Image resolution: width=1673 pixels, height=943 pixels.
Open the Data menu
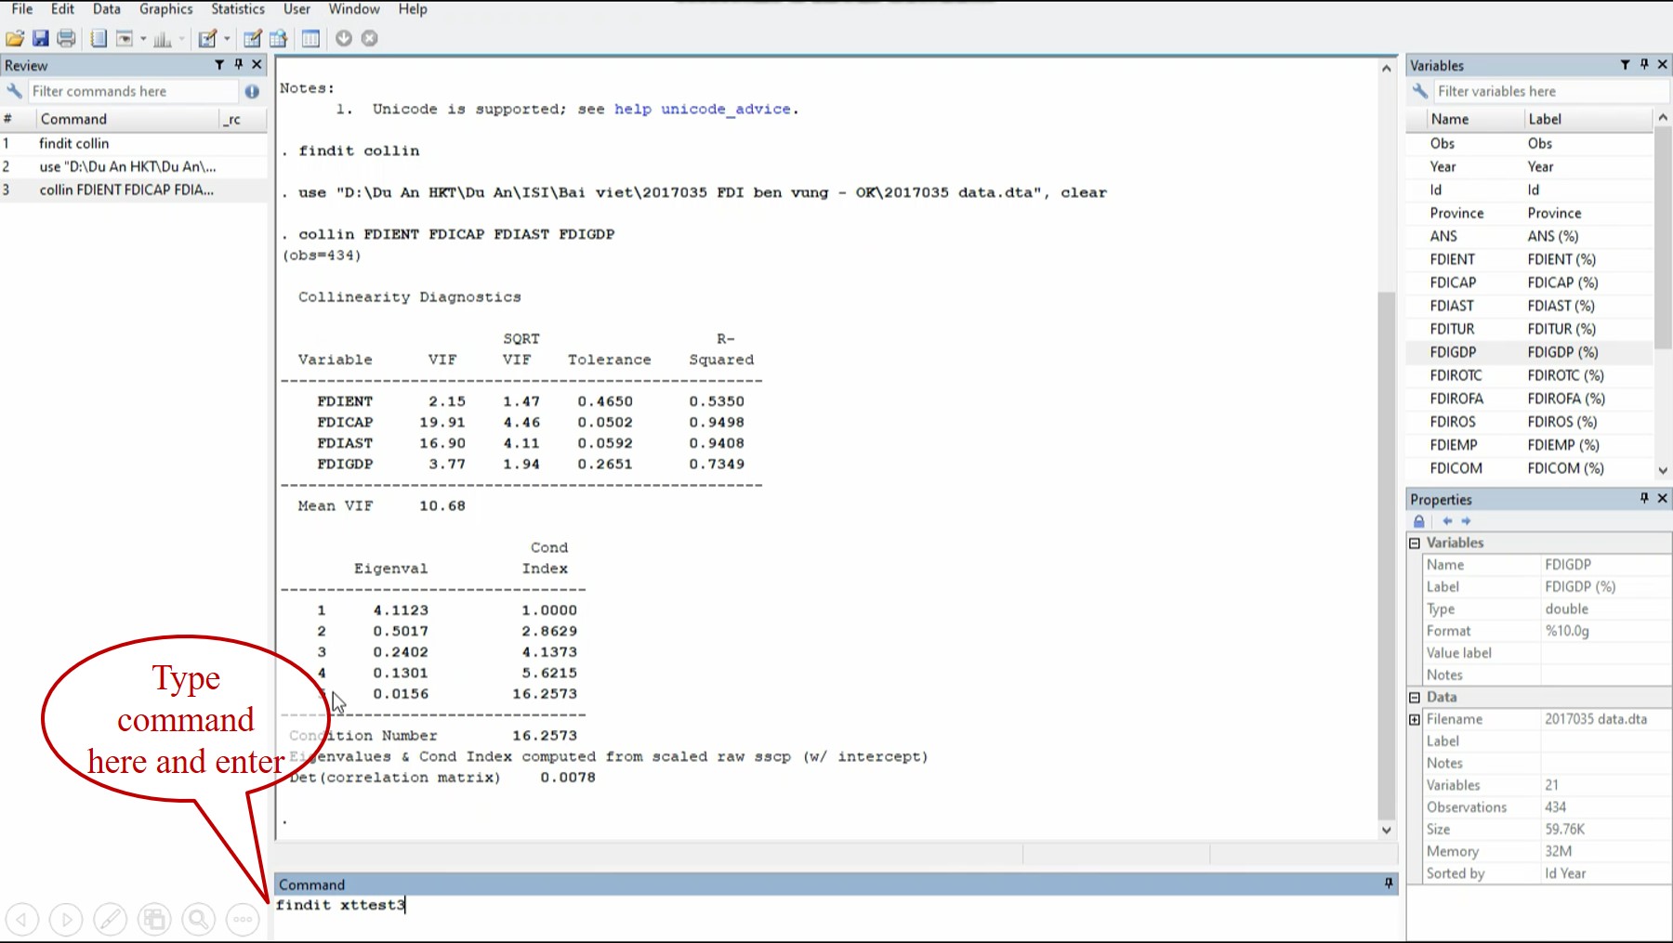[107, 9]
